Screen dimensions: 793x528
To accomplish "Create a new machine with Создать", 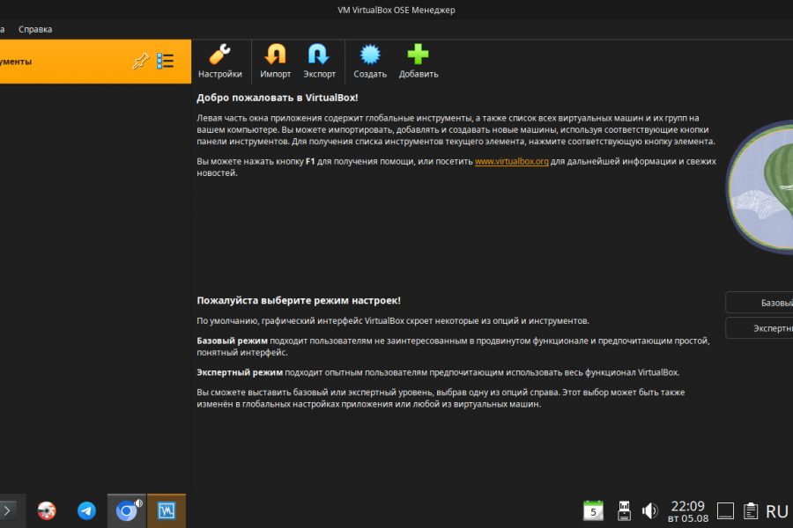I will pos(370,61).
